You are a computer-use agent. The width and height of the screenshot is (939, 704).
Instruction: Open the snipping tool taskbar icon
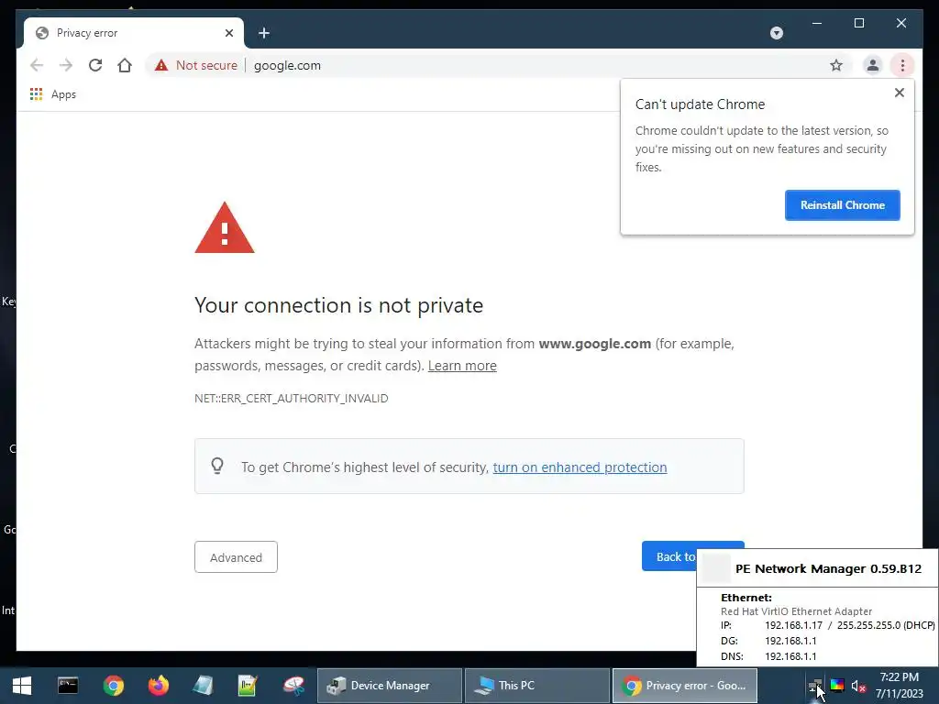[x=293, y=685]
